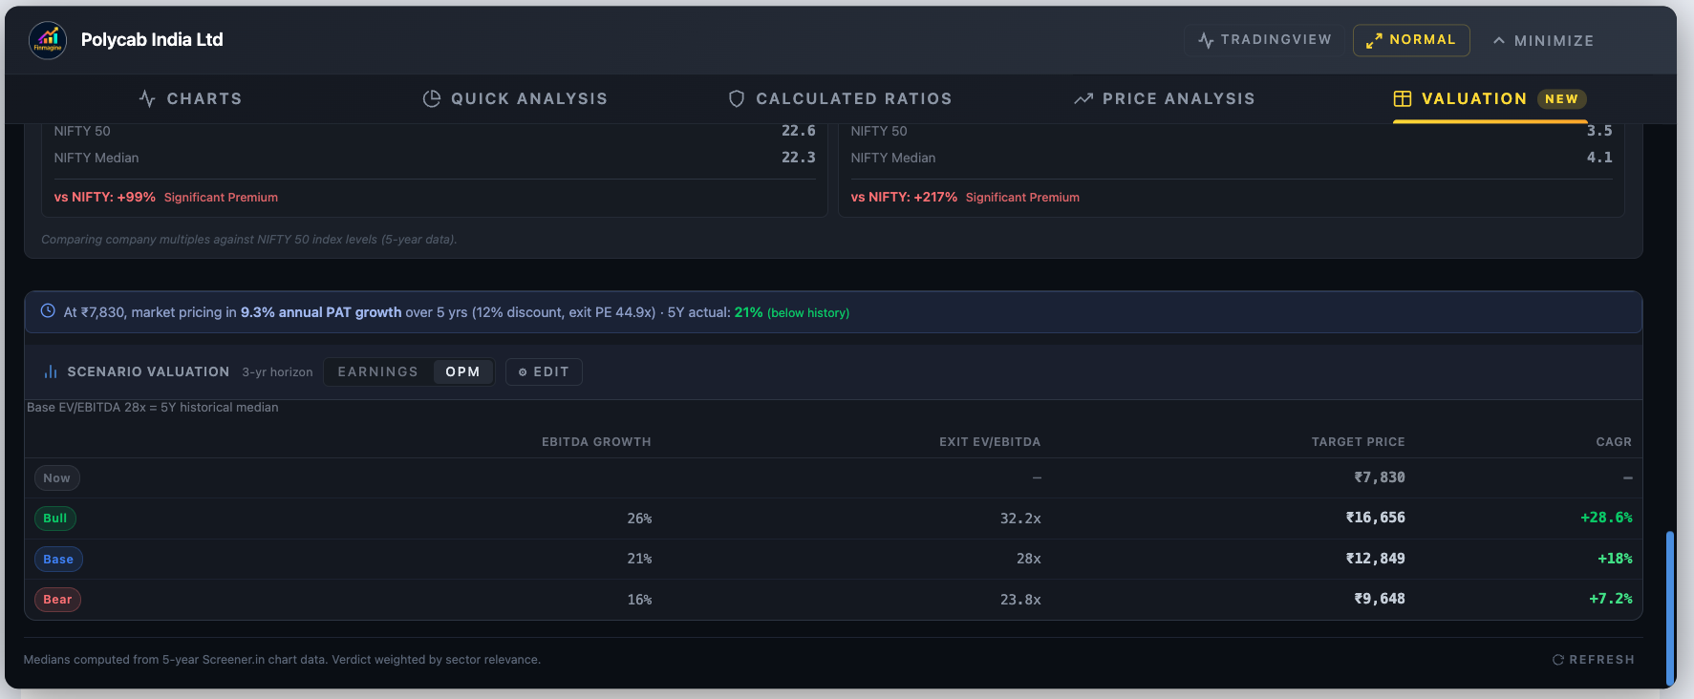Screen dimensions: 1694x699
Task: Open the Charts tab
Action: [190, 98]
